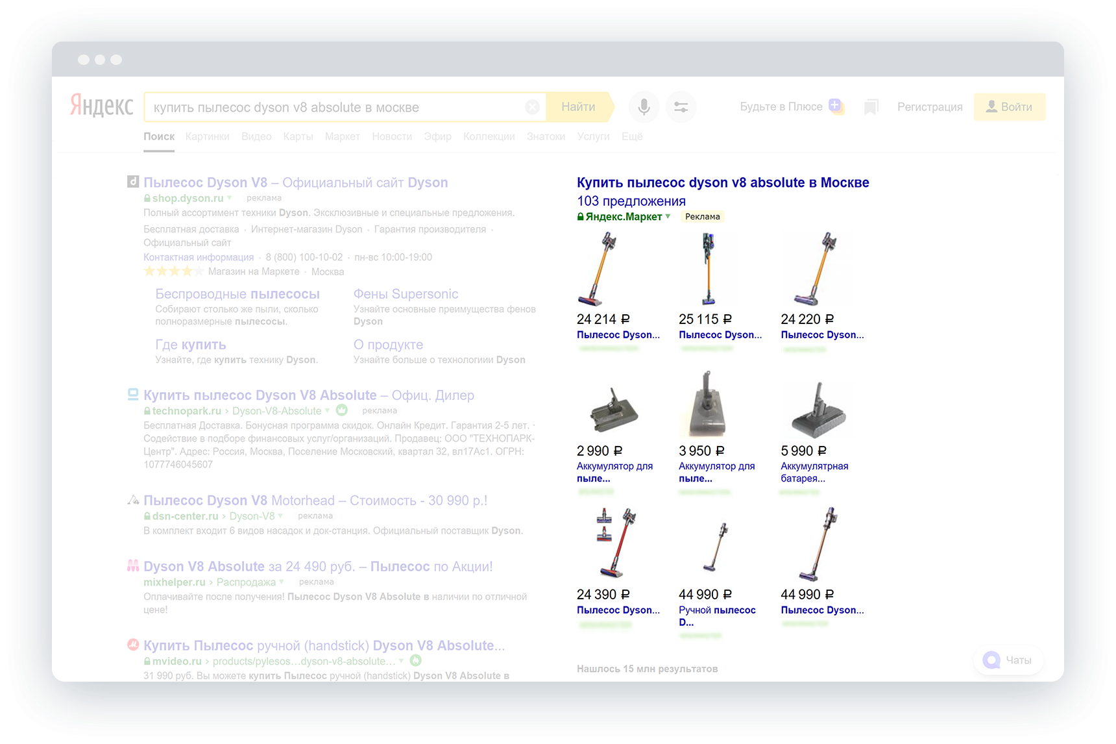
Task: Click the lock icon next to Яндекс.Маркет
Action: (x=581, y=217)
